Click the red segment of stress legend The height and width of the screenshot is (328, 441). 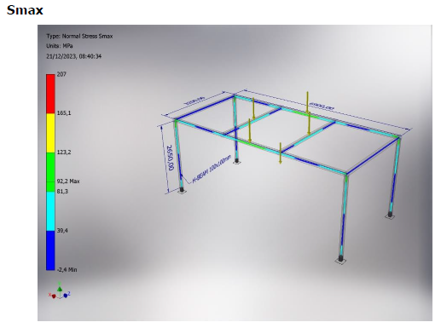tap(50, 94)
